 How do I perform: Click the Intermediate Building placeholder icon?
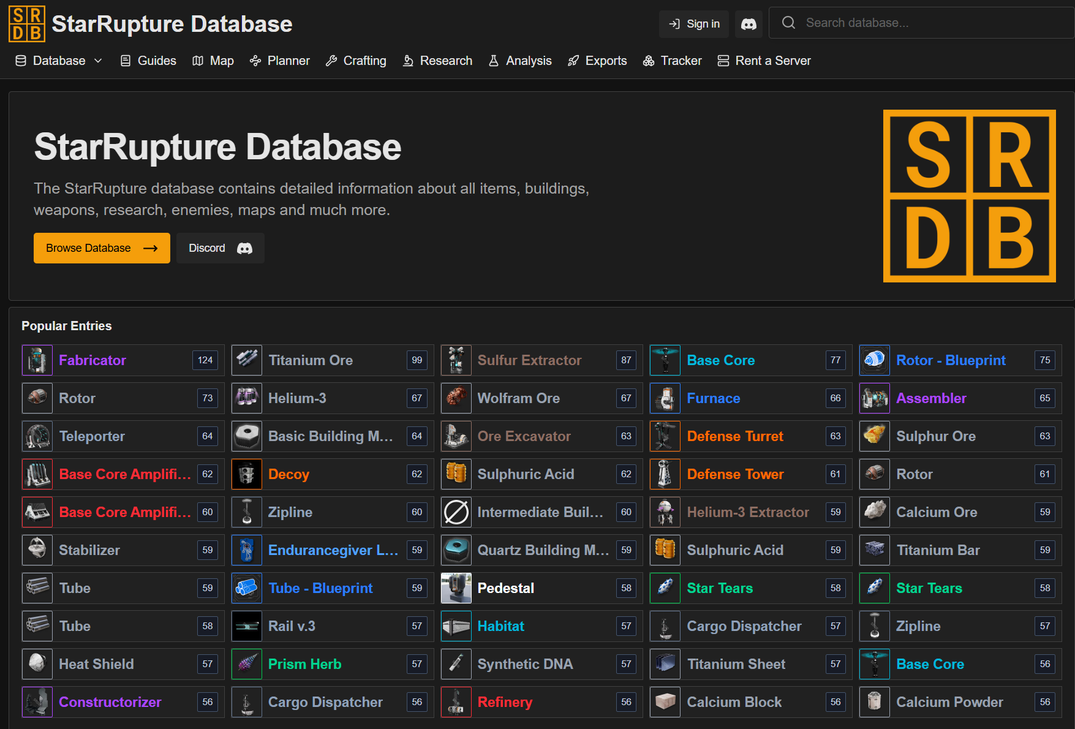[456, 512]
